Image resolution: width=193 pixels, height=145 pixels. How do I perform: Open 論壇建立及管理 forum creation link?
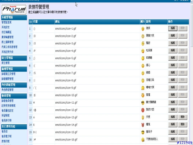8,74
